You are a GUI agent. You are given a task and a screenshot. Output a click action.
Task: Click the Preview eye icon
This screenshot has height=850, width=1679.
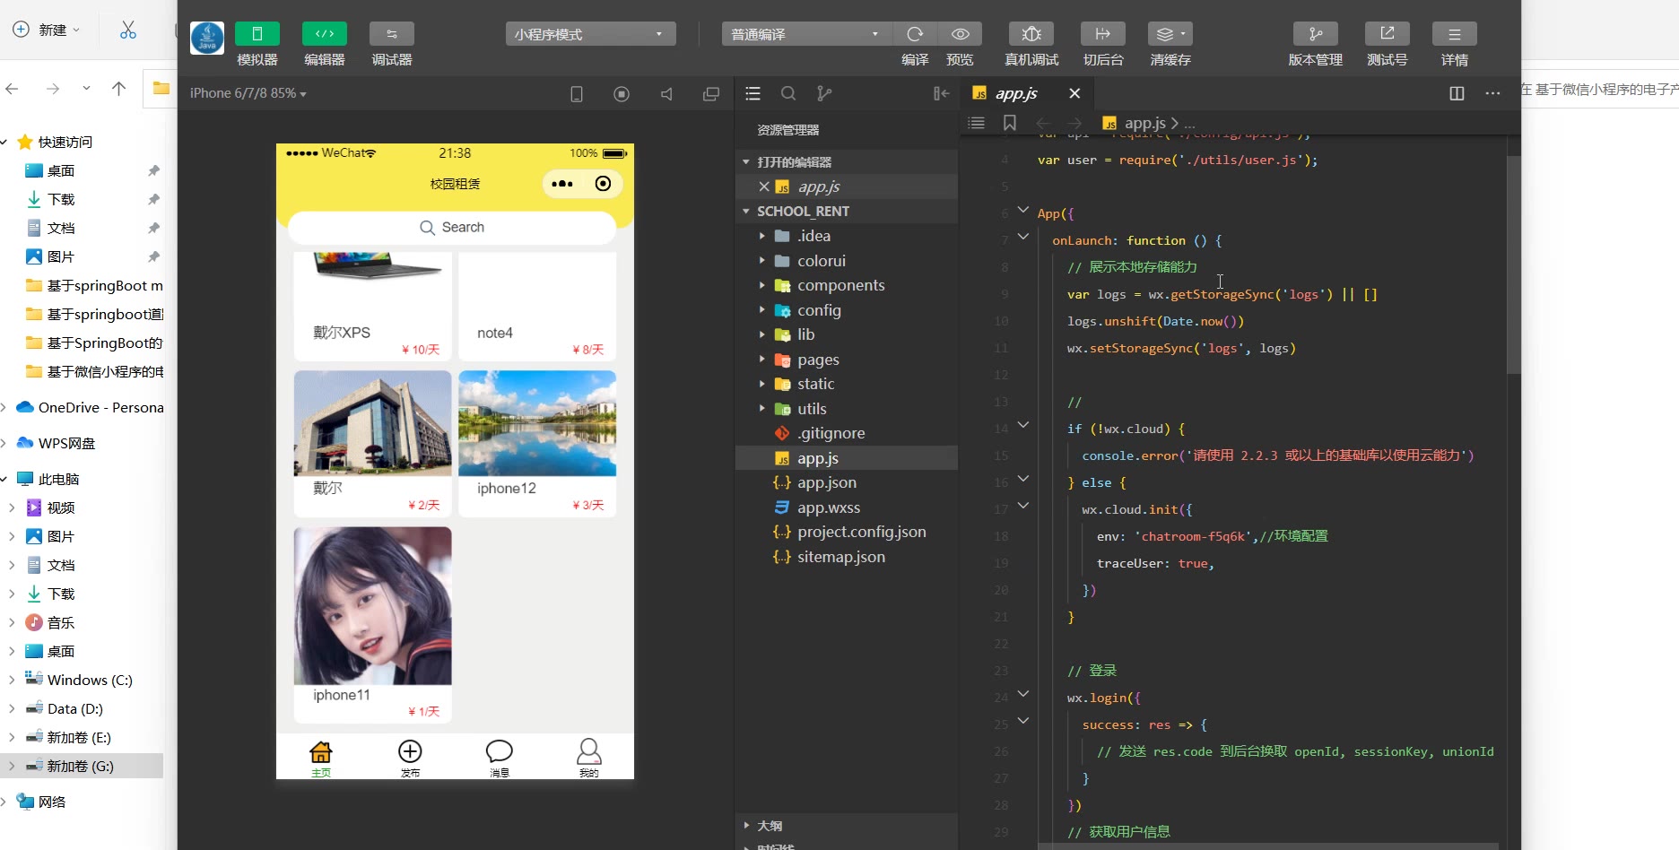(960, 34)
